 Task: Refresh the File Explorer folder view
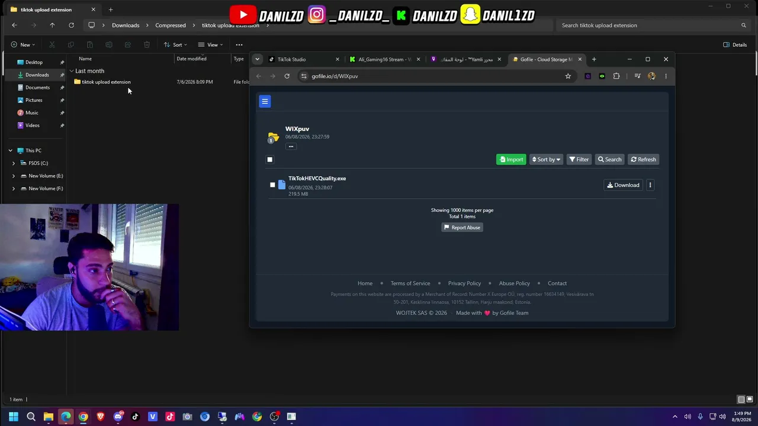tap(71, 25)
